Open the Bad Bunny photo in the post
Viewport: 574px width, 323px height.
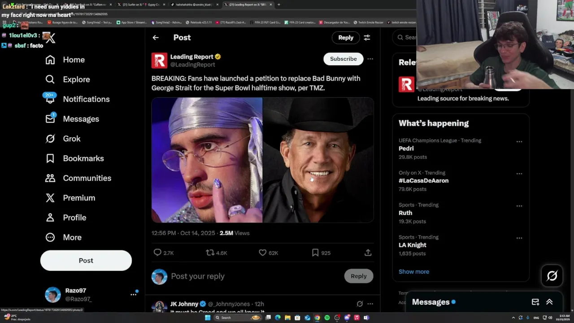[207, 160]
